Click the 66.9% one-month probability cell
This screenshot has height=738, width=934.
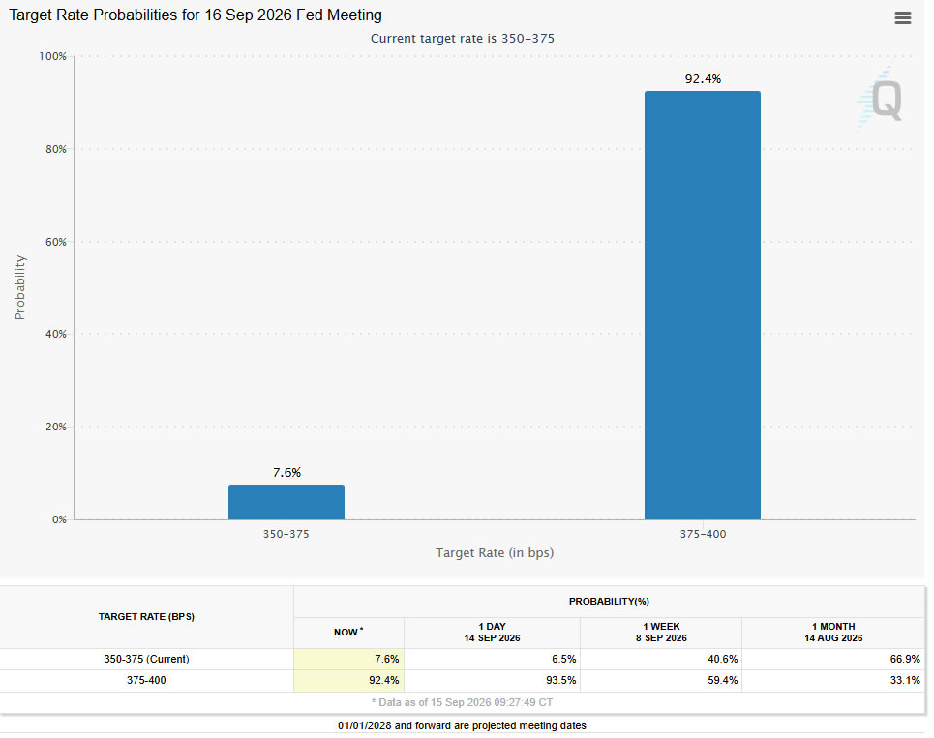point(833,660)
